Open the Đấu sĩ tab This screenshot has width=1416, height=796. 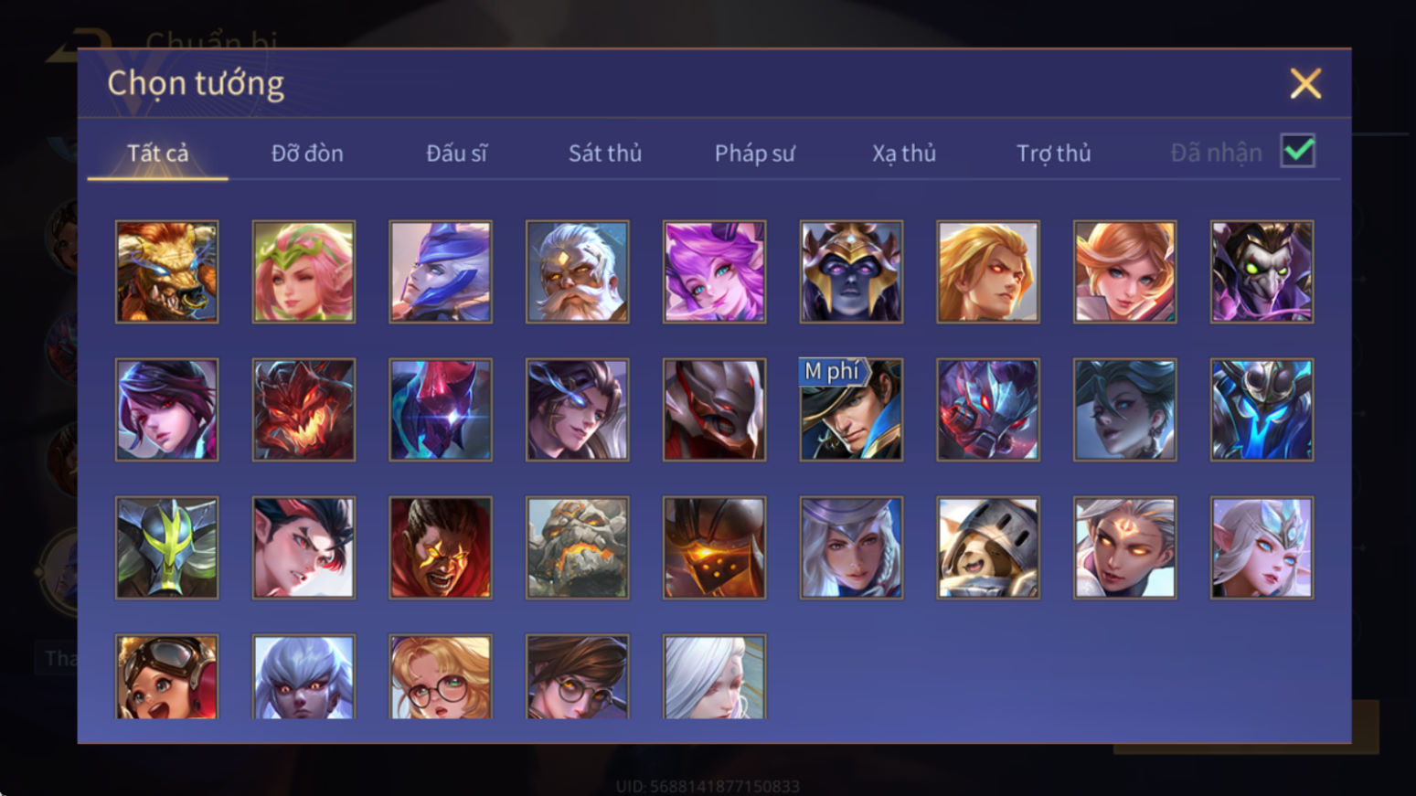pyautogui.click(x=456, y=153)
